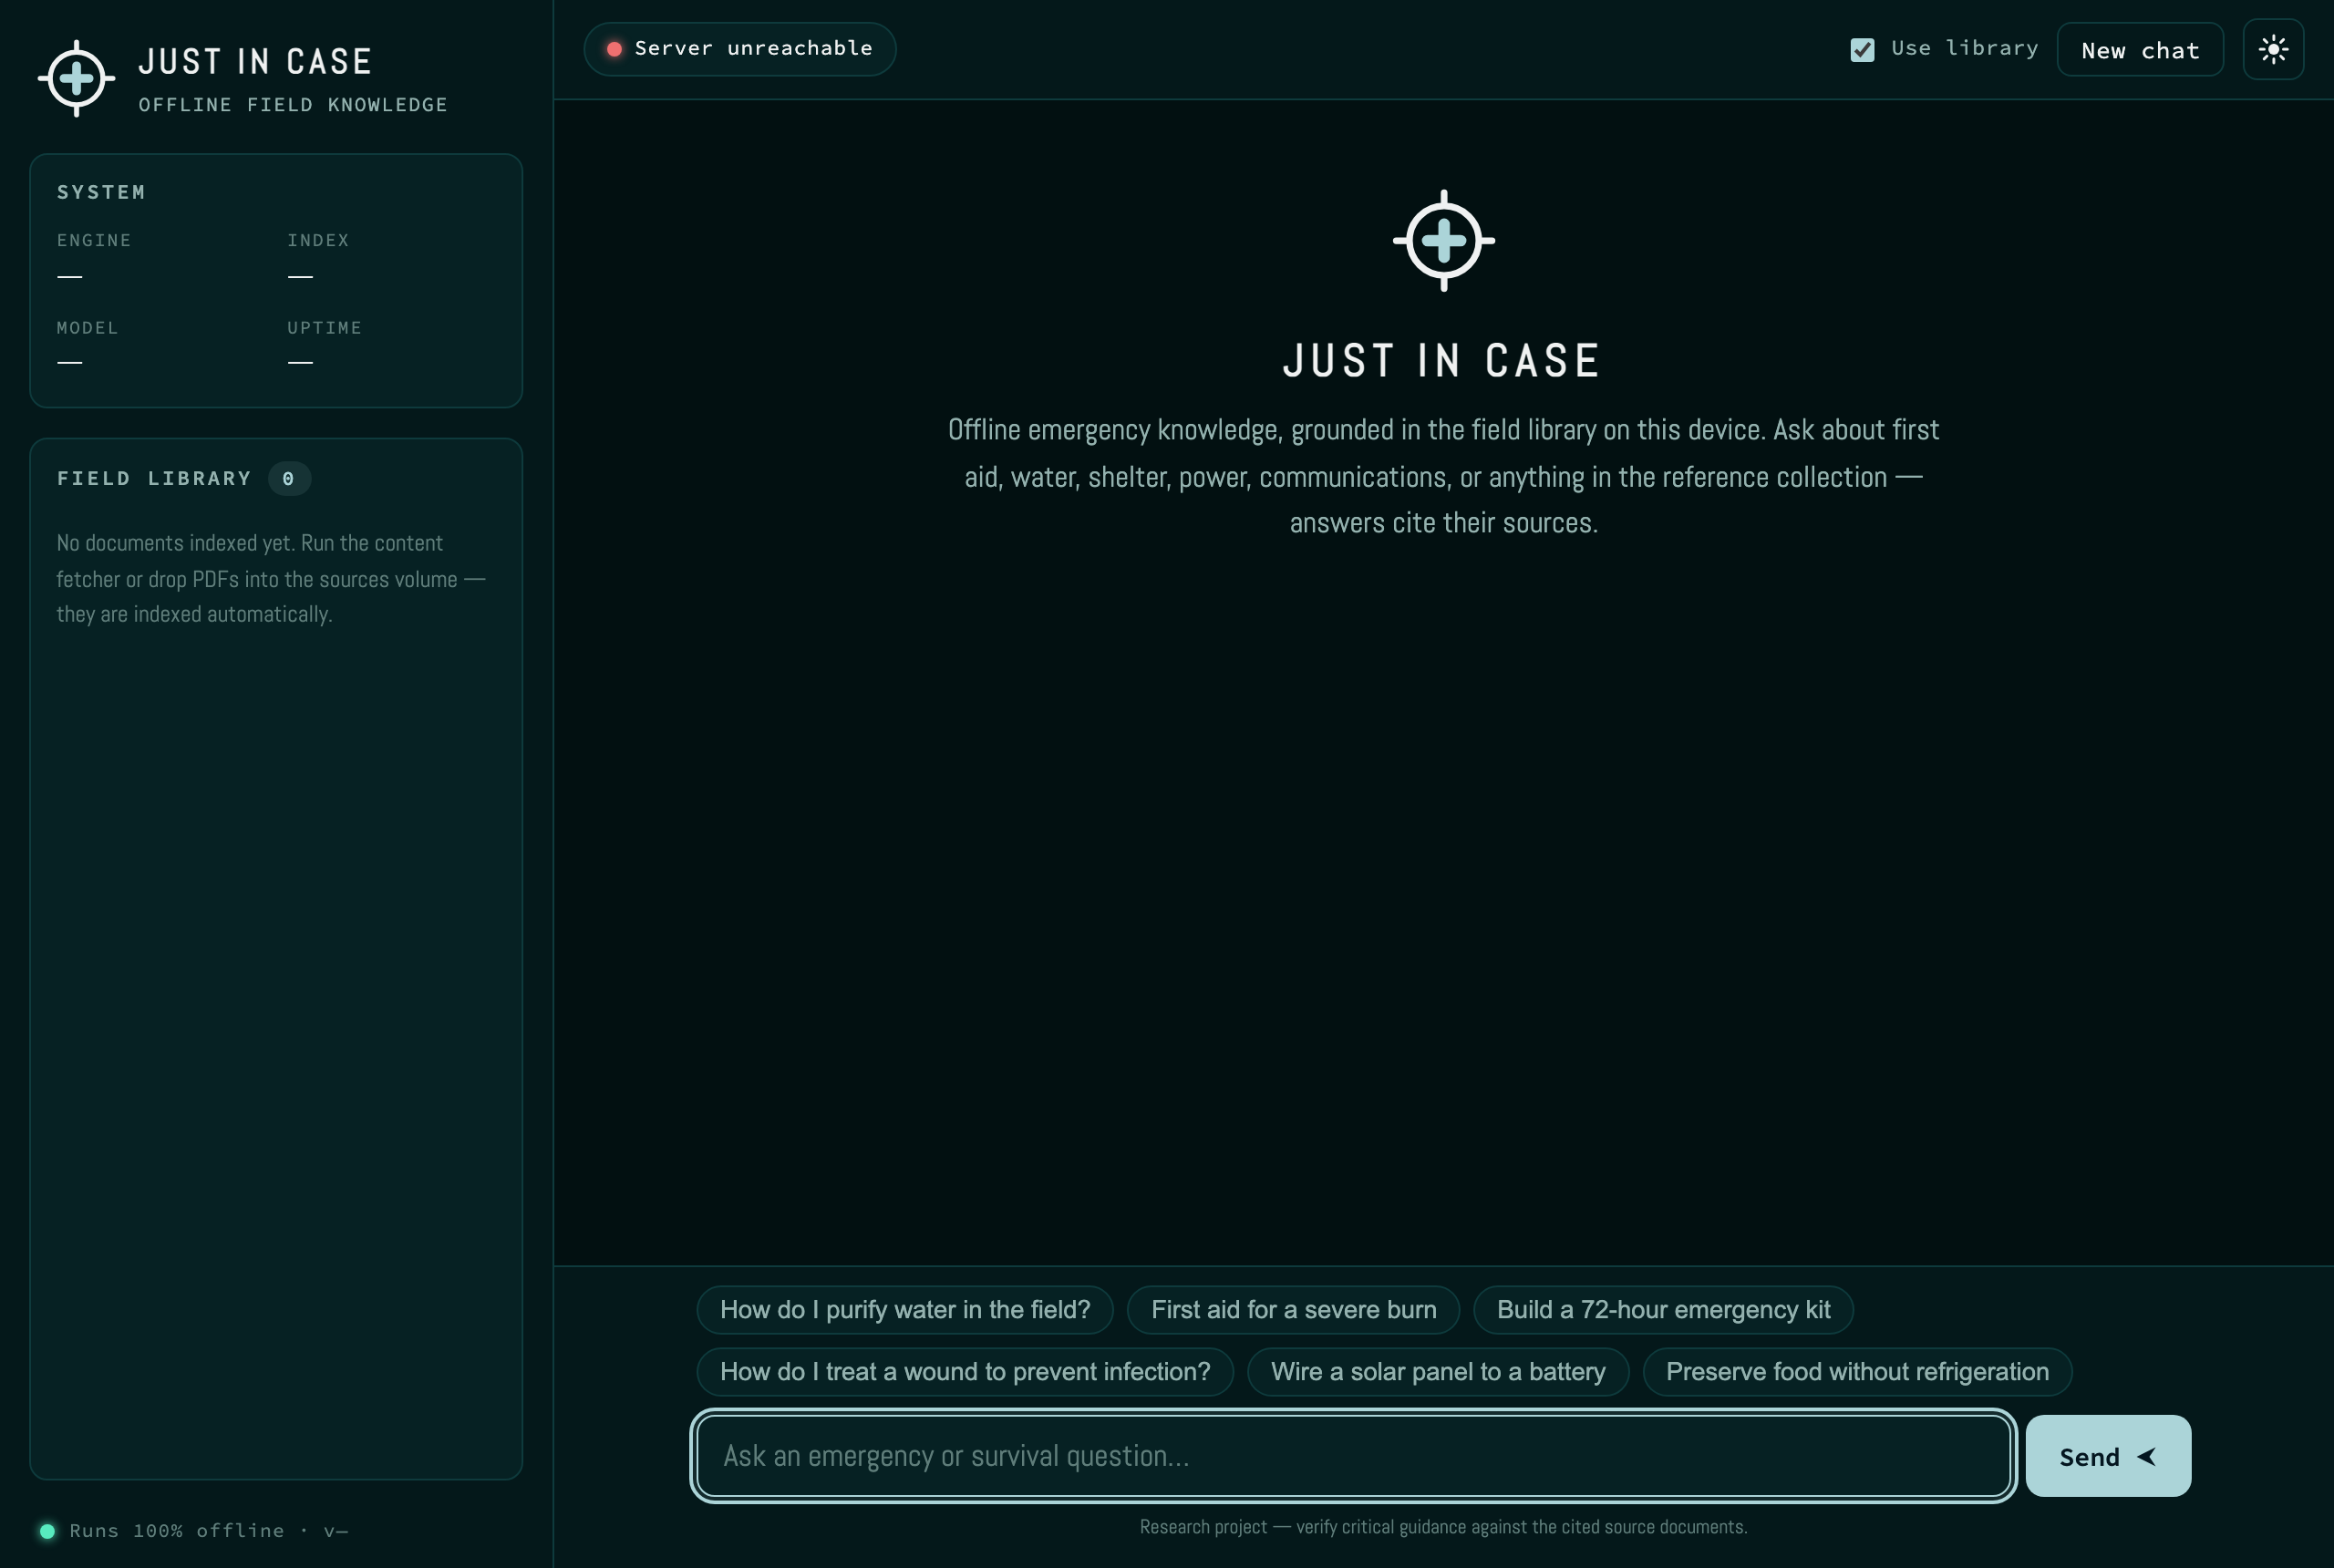Viewport: 2334px width, 1568px height.
Task: Click the red server status dot
Action: point(614,49)
